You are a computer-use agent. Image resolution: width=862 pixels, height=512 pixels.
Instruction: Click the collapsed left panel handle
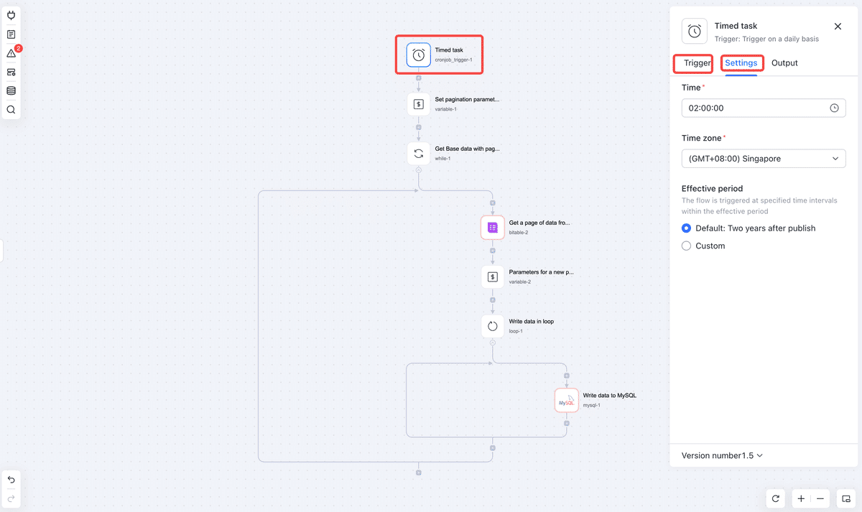(x=2, y=252)
